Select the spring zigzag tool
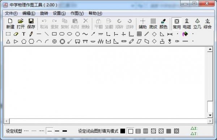Screen dimensions: 217x140 click(x=101, y=41)
